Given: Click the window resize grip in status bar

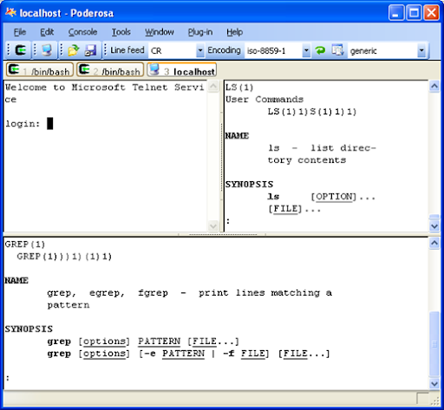Looking at the screenshot, I should coord(434,400).
